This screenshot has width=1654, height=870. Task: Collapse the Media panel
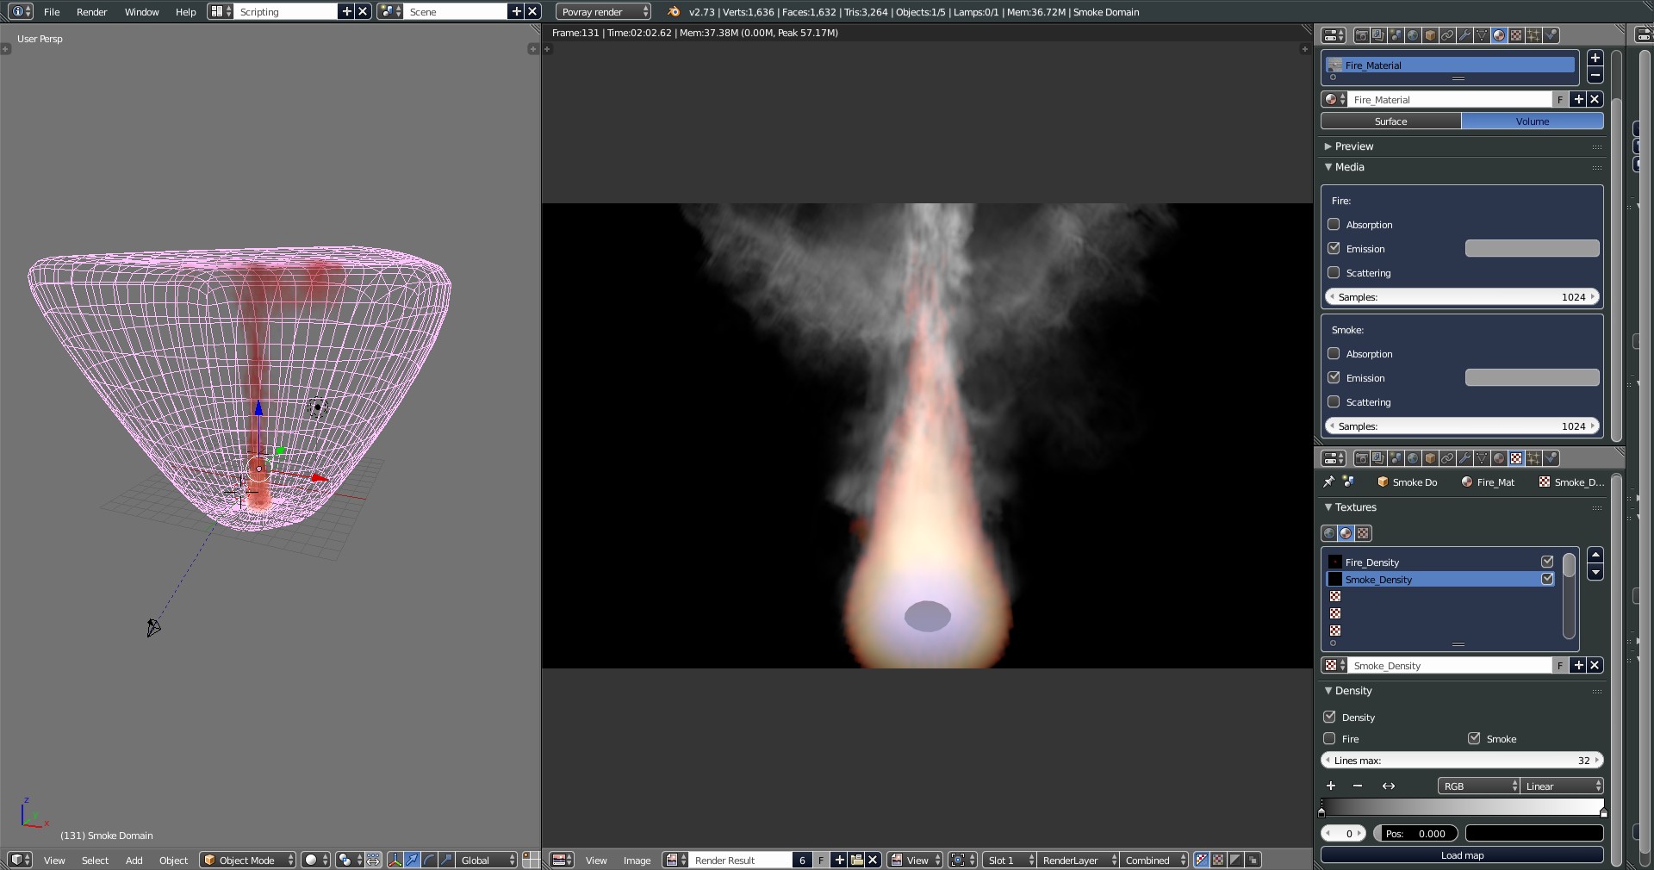(1348, 167)
